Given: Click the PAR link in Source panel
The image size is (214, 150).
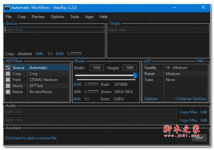Looking at the screenshot, I should pyautogui.click(x=40, y=54).
